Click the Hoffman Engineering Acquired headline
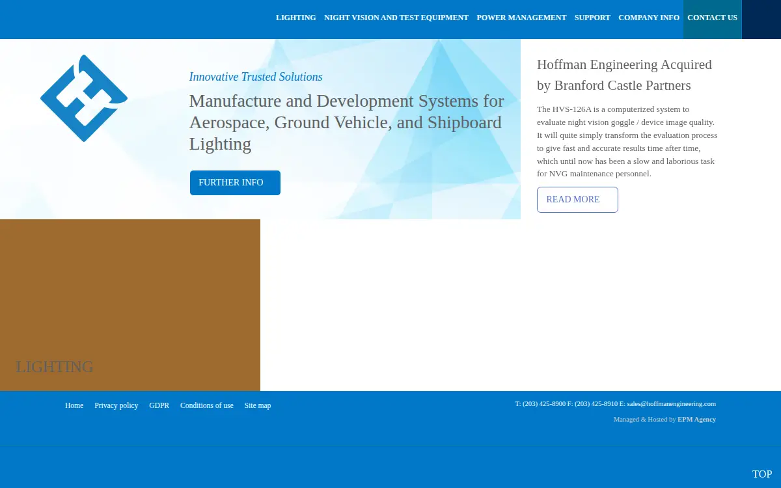This screenshot has height=488, width=781. tap(624, 75)
